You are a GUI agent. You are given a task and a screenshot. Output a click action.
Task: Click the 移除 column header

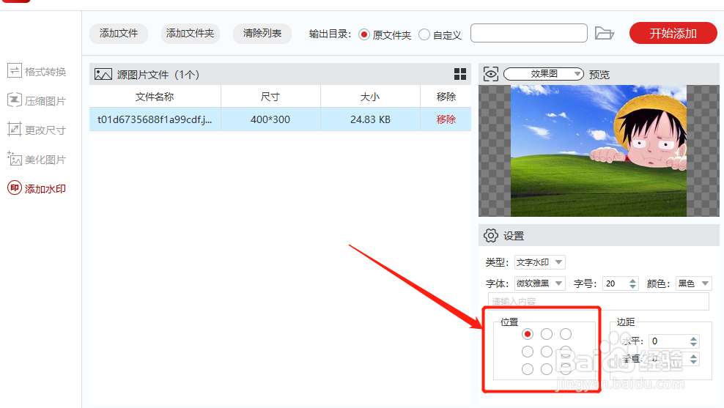pyautogui.click(x=446, y=97)
